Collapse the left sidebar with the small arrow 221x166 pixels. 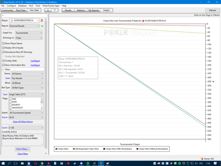[x=3, y=15]
